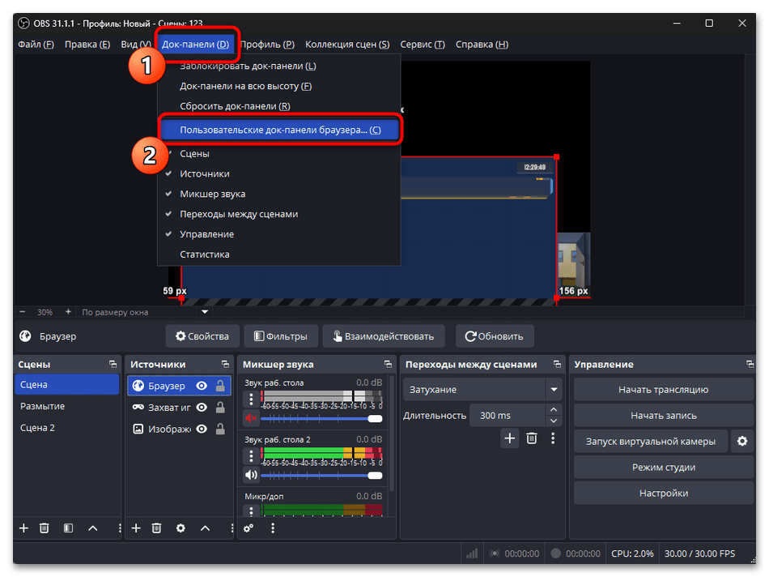Decrease Длительность with down arrow
This screenshot has height=577, width=769.
554,421
